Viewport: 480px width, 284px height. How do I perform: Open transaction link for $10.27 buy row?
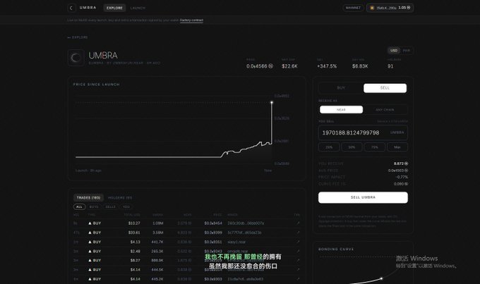pos(298,223)
